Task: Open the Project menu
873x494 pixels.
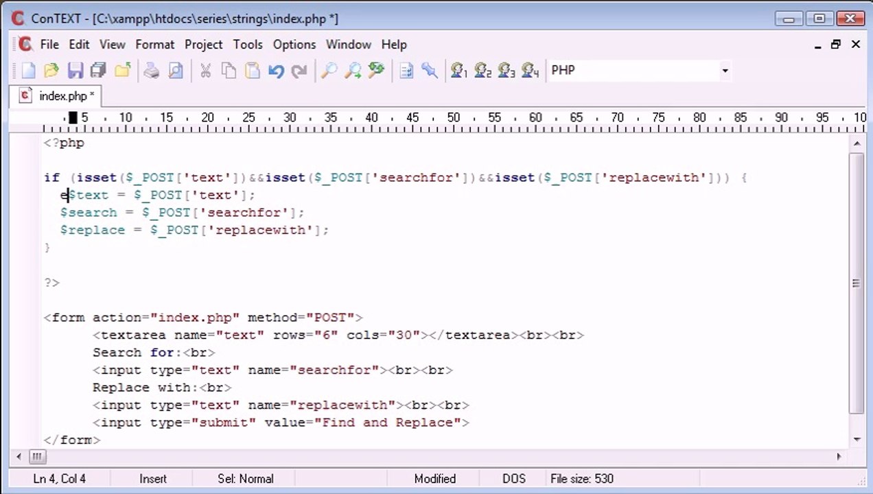Action: pos(204,44)
